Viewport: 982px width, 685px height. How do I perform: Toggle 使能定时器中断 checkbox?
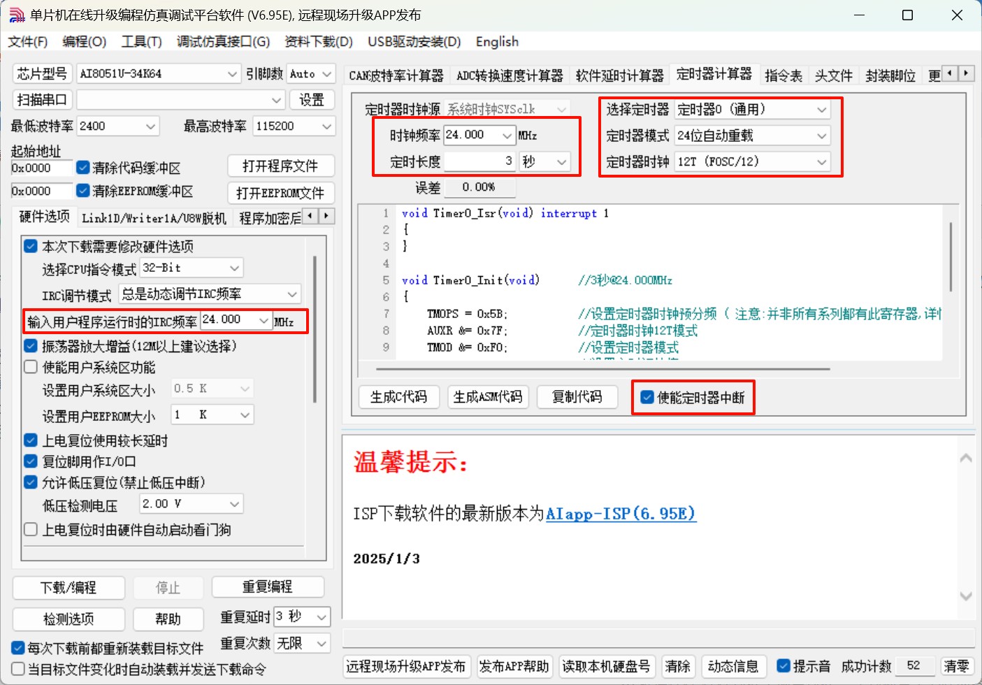647,398
